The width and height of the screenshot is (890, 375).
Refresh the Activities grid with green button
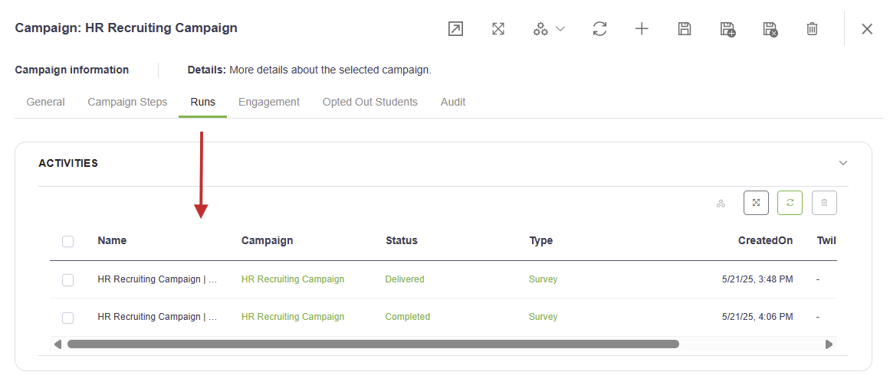point(790,203)
